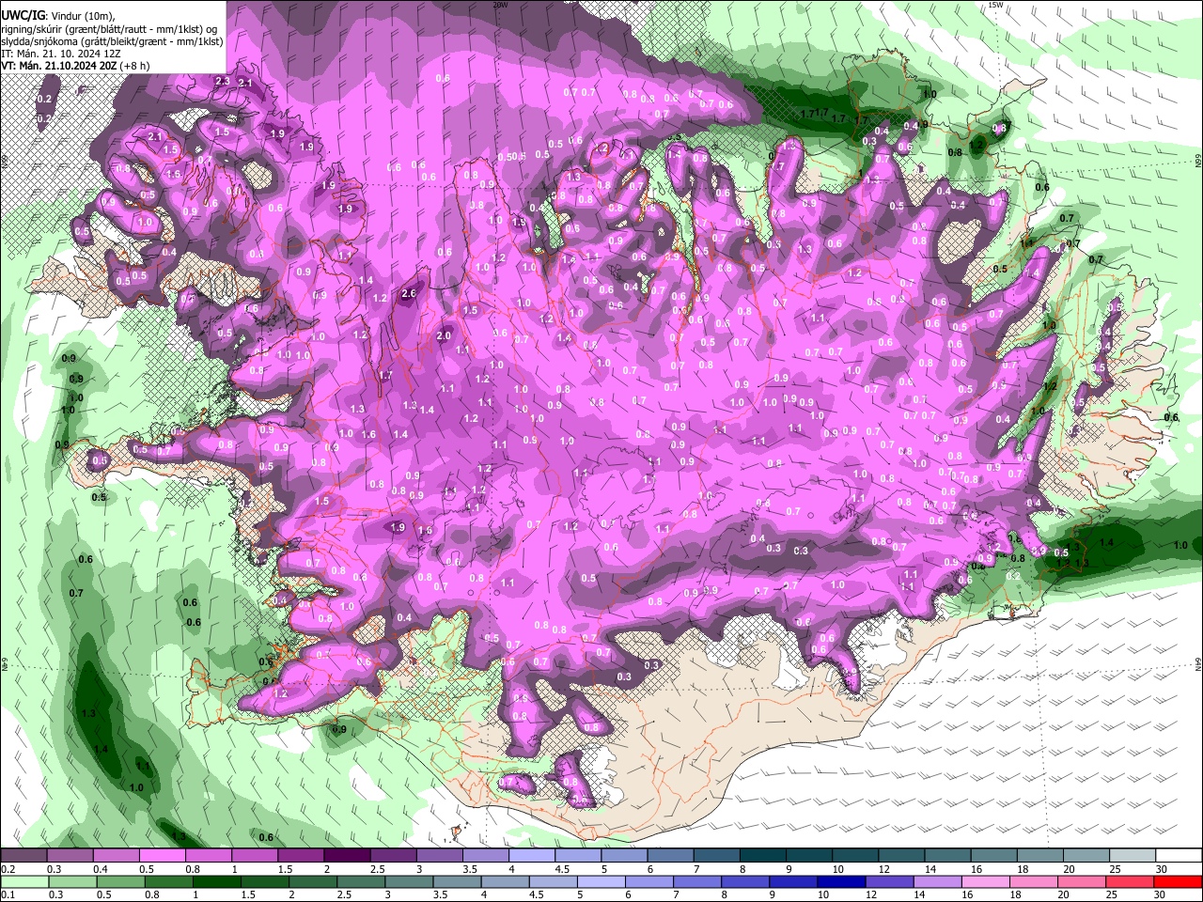Viewport: 1203px width, 902px height.
Task: Pick the violet 12 rain legend swatch
Action: [888, 881]
